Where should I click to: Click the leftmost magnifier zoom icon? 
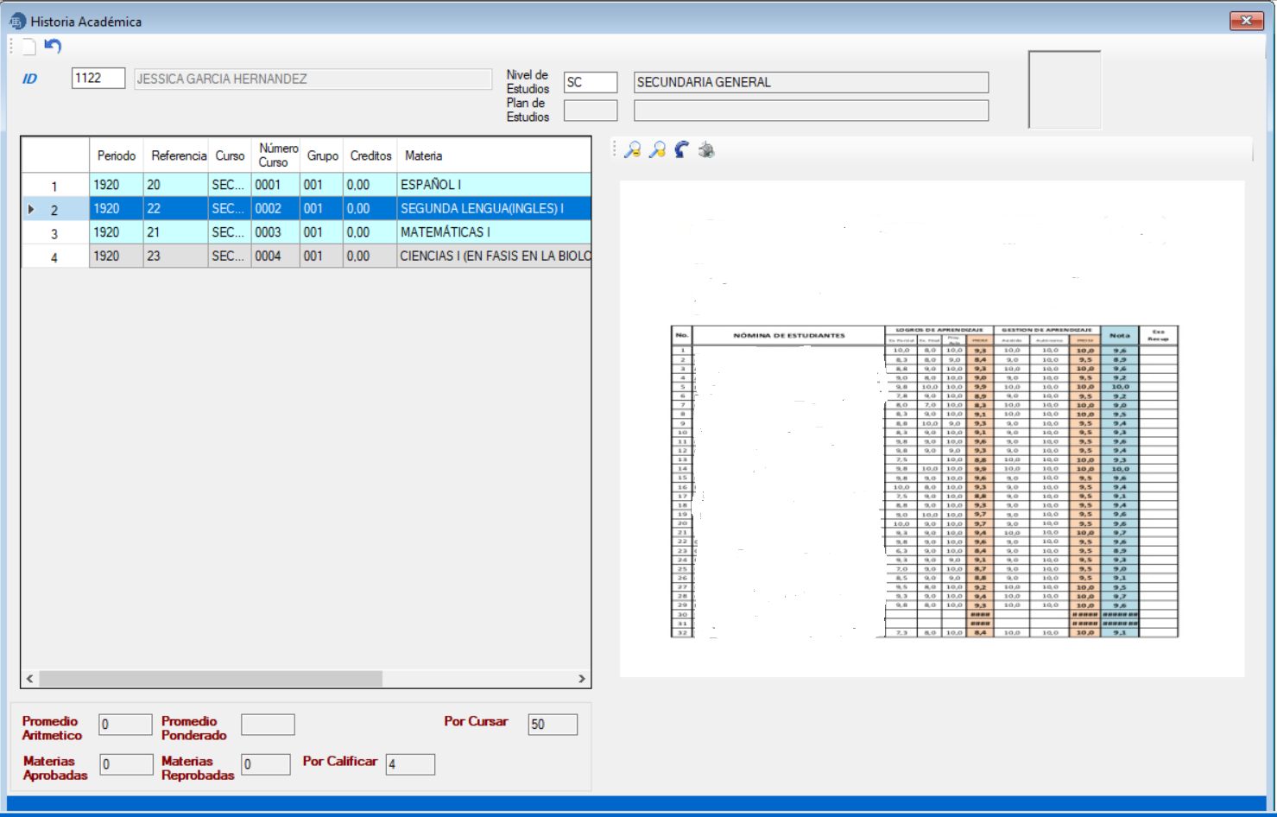(633, 150)
